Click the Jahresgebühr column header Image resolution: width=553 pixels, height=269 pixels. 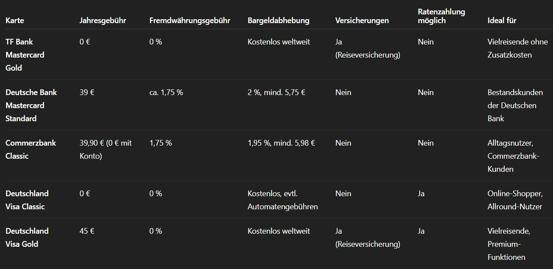click(103, 20)
